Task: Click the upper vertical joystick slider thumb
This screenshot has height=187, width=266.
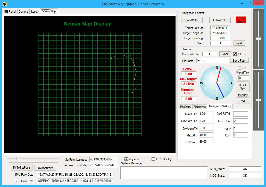Action: click(258, 39)
